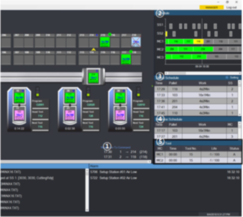Click the down arrow of the schedule table scrollbar
Viewport: 243px width, 217px height.
pos(240,115)
